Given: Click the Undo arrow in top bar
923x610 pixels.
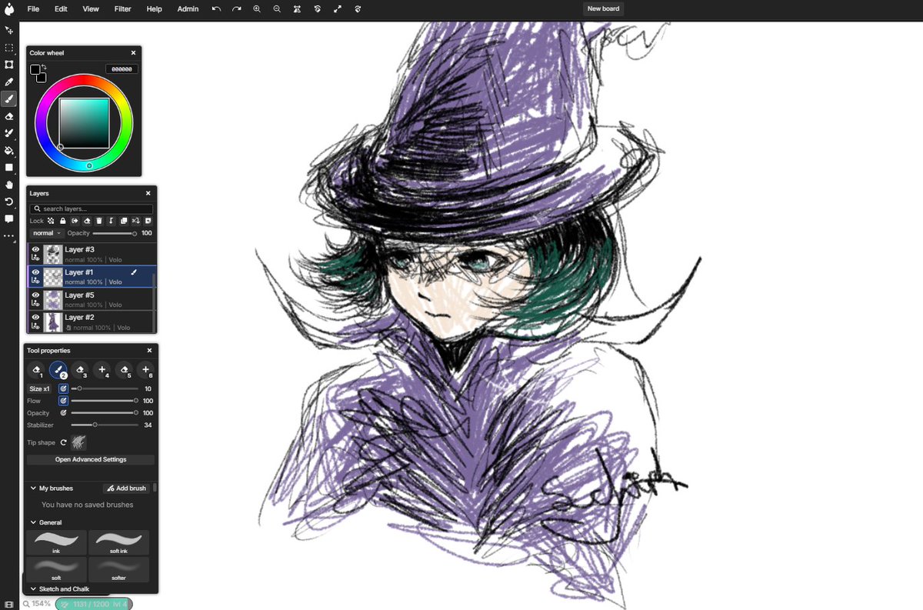Looking at the screenshot, I should [216, 9].
